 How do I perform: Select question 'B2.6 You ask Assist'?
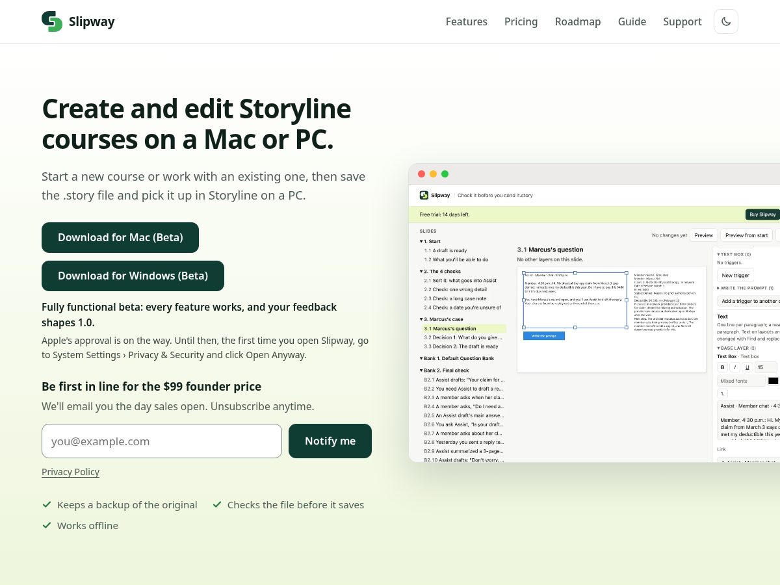point(463,424)
